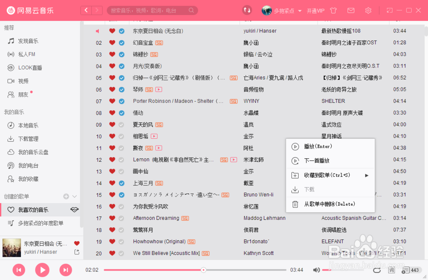Collapse the 创建的歌单 playlist section
Viewport: 428px width, 280px height.
[x=74, y=196]
